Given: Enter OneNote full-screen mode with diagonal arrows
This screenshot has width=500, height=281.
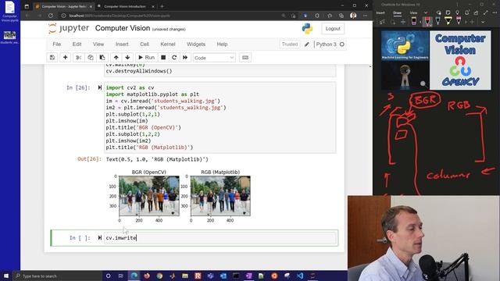Looking at the screenshot, I should click(x=486, y=12).
